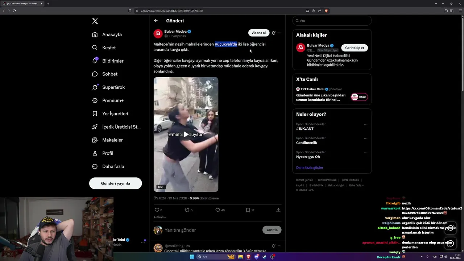Image resolution: width=464 pixels, height=261 pixels.
Task: Click Geri takip et button
Action: (x=355, y=48)
